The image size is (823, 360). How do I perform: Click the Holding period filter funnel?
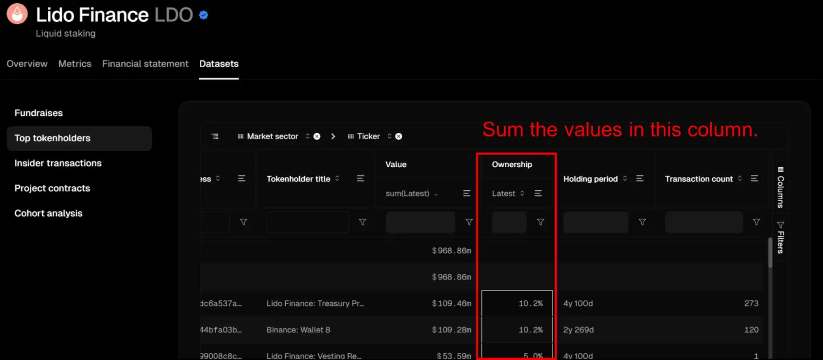click(642, 222)
